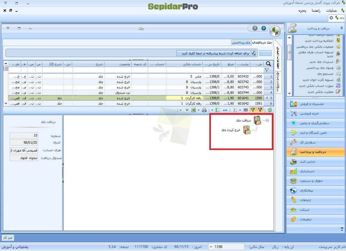Screen dimensions: 346x251
Task: Select the خرج کردن چك tree node
Action: point(231,130)
